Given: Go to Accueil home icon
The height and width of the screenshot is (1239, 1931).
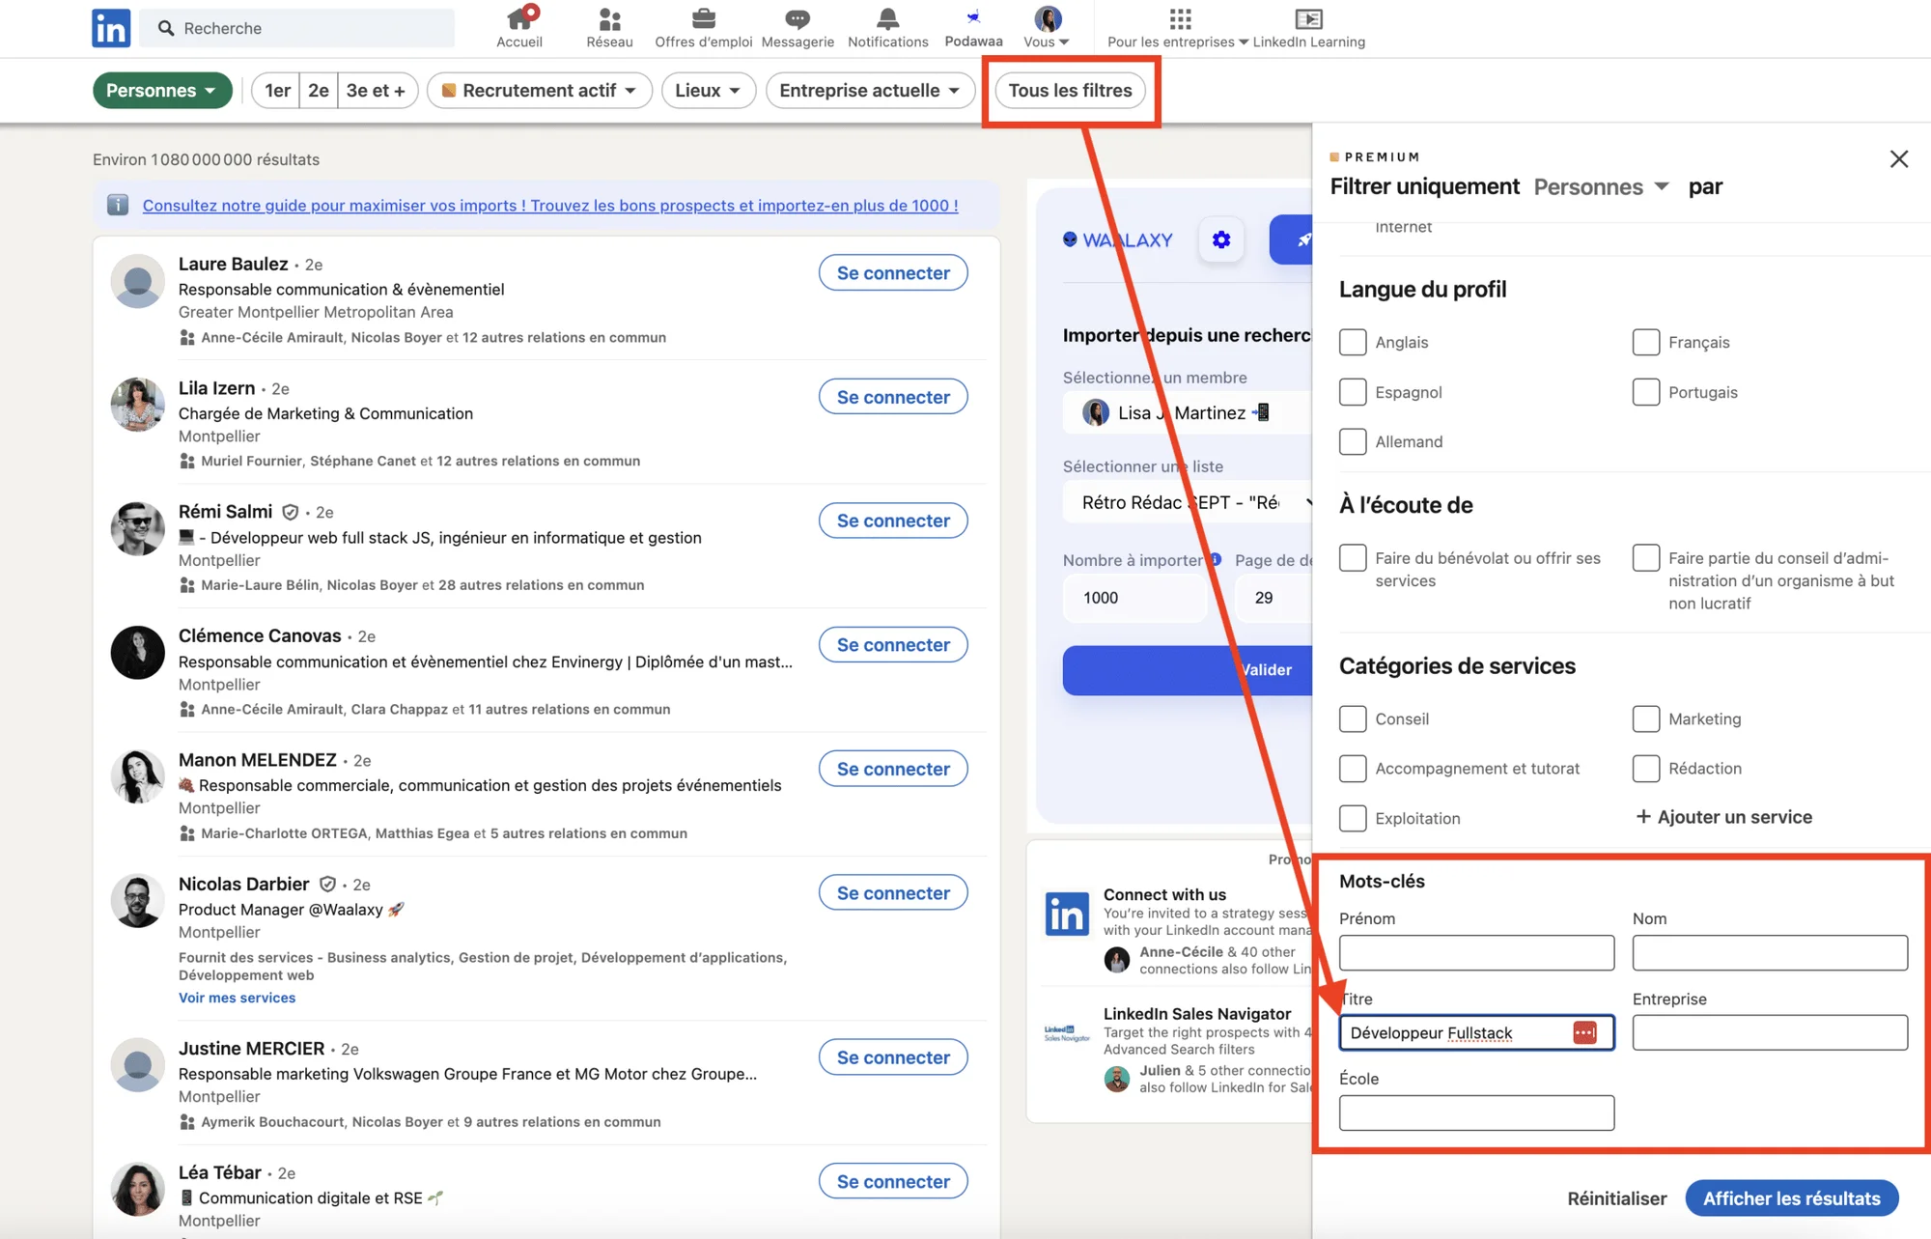Looking at the screenshot, I should [519, 17].
